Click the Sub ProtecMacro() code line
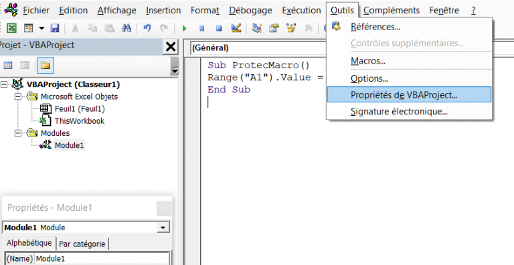 point(258,66)
